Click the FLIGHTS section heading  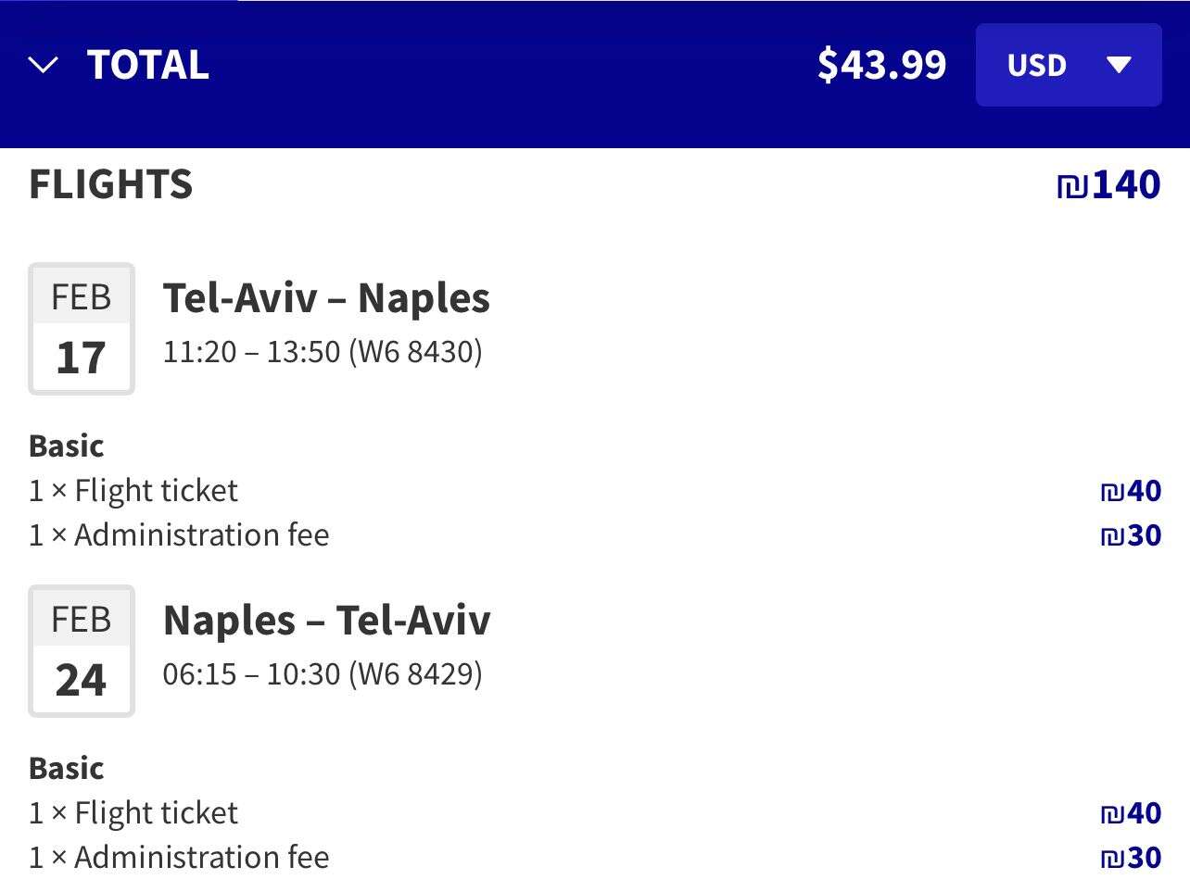pyautogui.click(x=111, y=184)
